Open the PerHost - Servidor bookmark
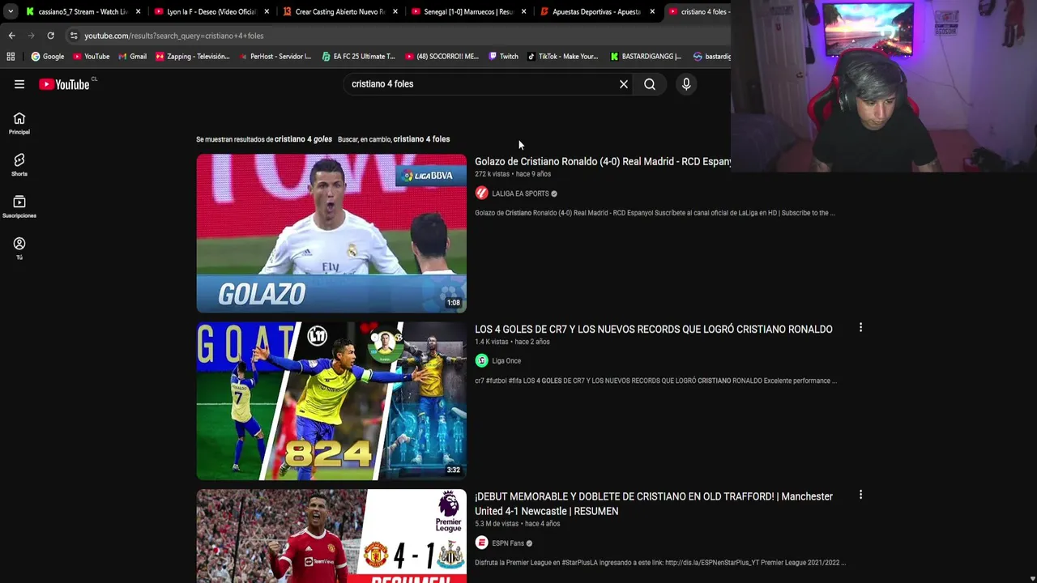The width and height of the screenshot is (1037, 583). click(x=275, y=57)
